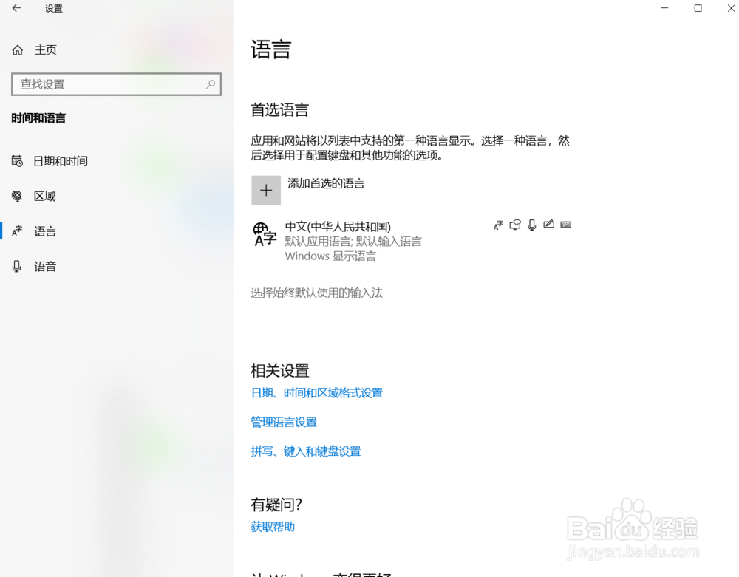Switch to 日期和时间 in sidebar

pos(50,161)
